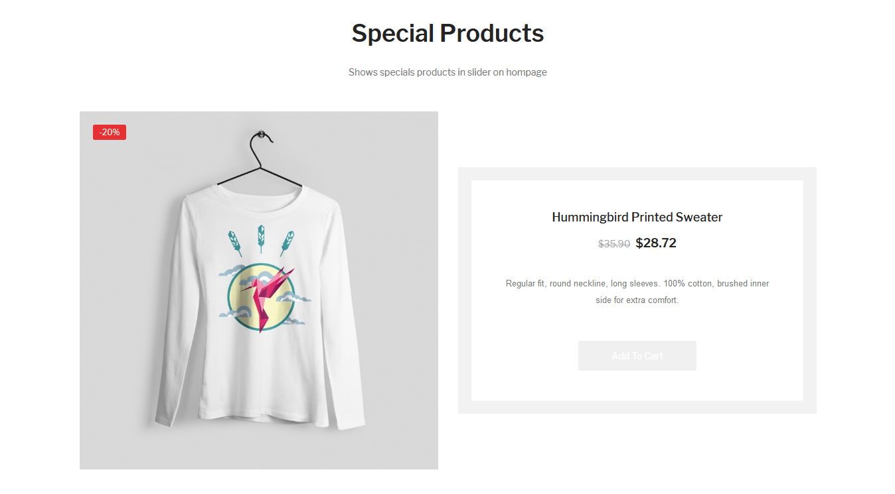Click the middle teal feather graphic

coord(261,237)
